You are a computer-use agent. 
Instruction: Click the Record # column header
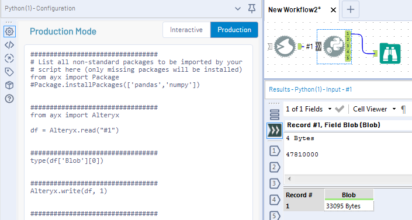coord(304,195)
